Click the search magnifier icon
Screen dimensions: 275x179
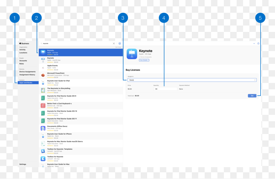[x=42, y=43]
